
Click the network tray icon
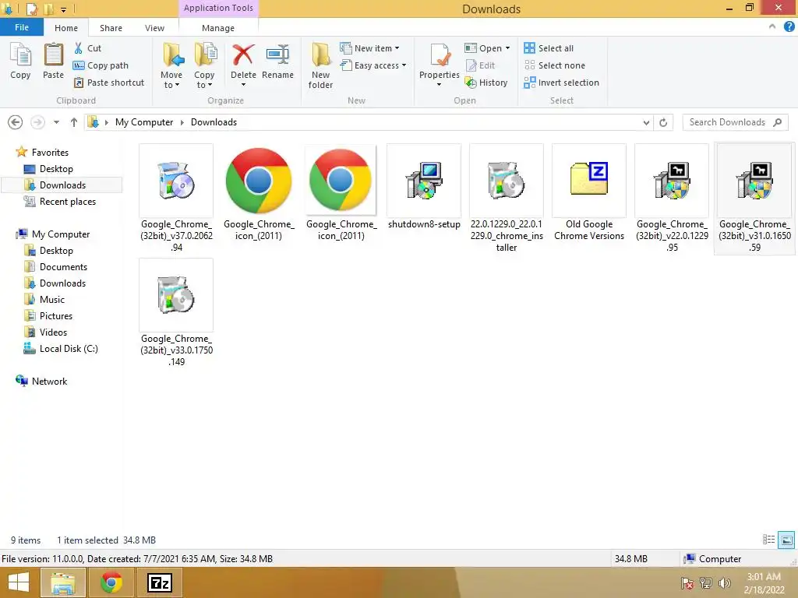click(x=706, y=583)
